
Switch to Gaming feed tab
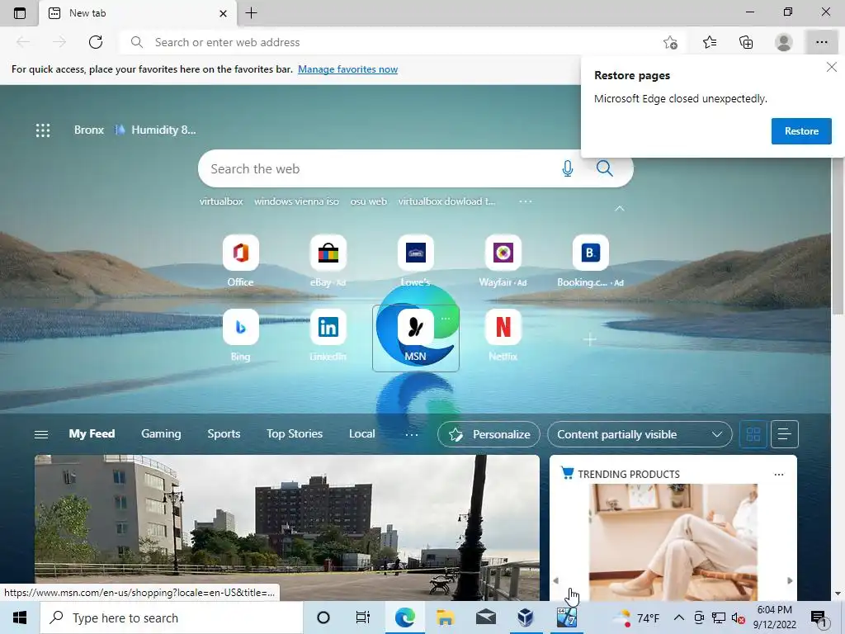tap(161, 434)
